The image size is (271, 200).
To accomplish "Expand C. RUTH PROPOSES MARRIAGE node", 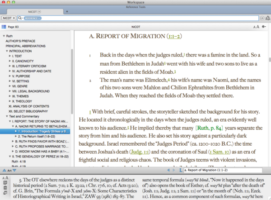I will click(x=13, y=146).
